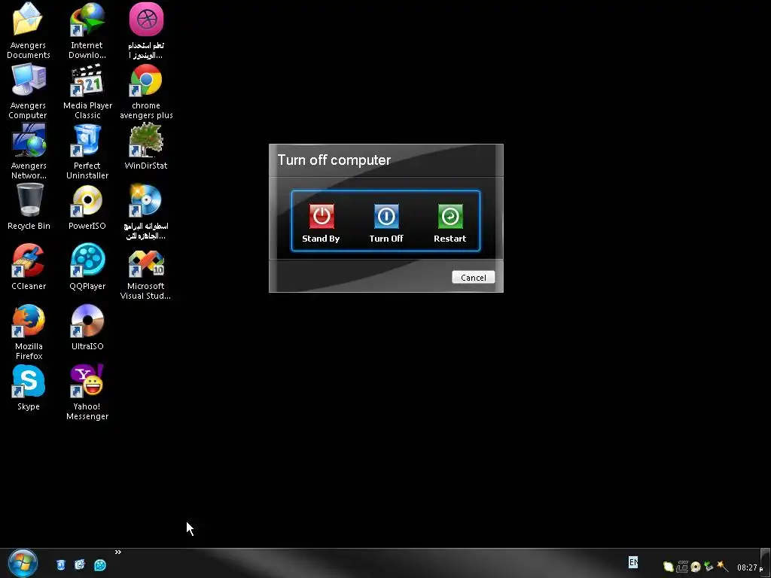771x578 pixels.
Task: Click the Stand By label text
Action: (321, 239)
